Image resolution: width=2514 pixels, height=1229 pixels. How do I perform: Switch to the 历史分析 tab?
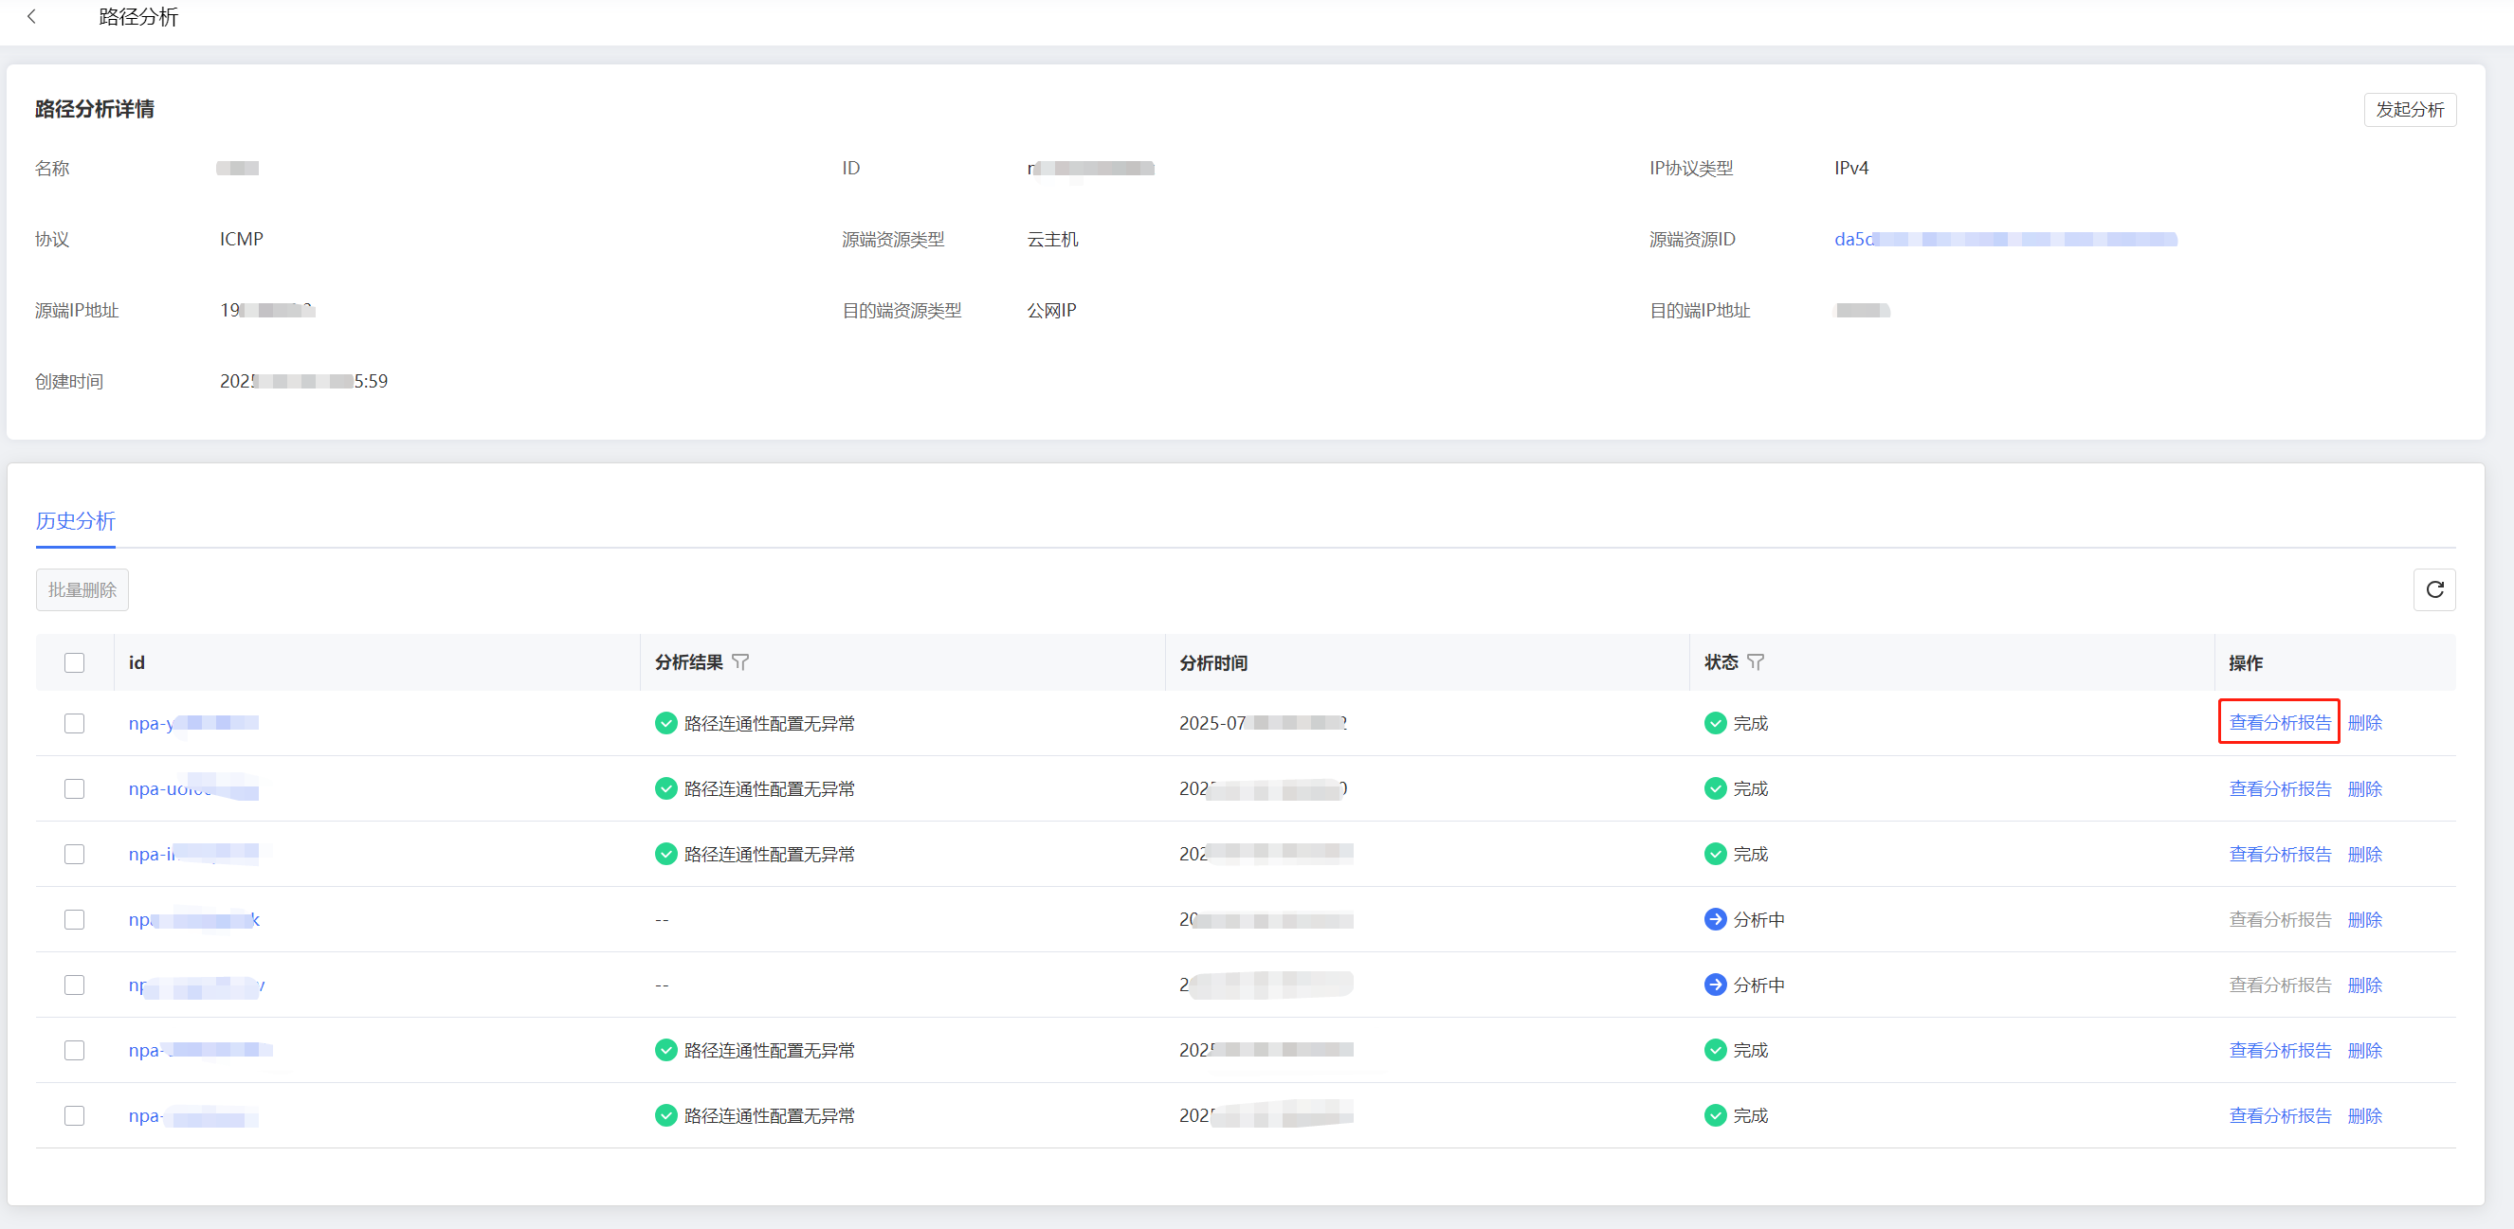pyautogui.click(x=75, y=521)
